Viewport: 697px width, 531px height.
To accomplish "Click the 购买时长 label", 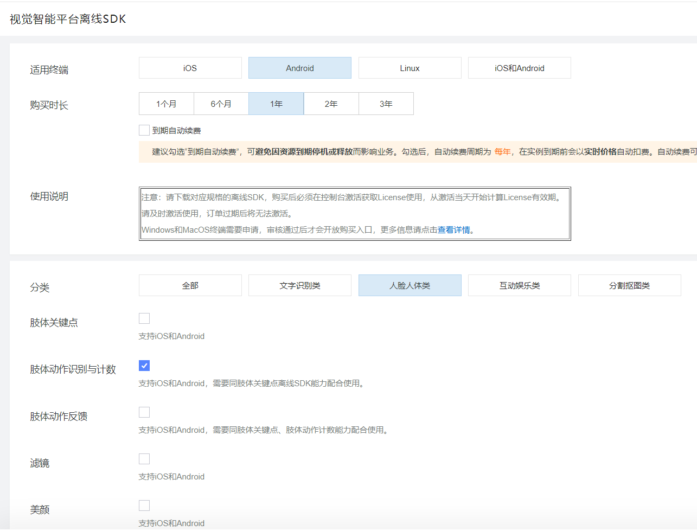I will pyautogui.click(x=49, y=105).
